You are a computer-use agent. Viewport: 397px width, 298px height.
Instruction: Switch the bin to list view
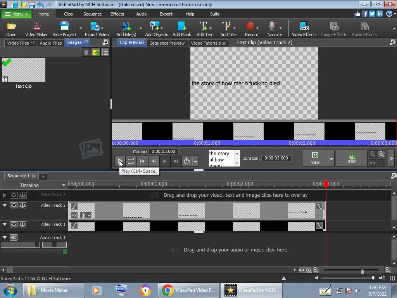point(105,52)
